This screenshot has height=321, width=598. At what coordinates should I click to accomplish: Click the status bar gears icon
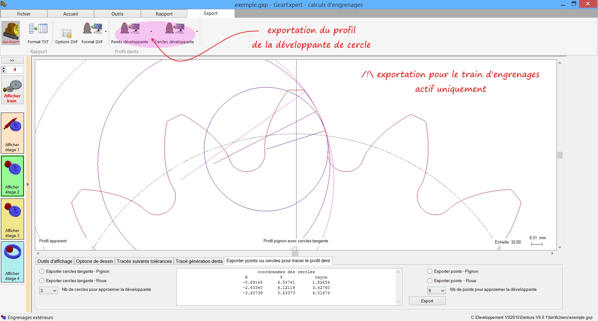[x=3, y=317]
